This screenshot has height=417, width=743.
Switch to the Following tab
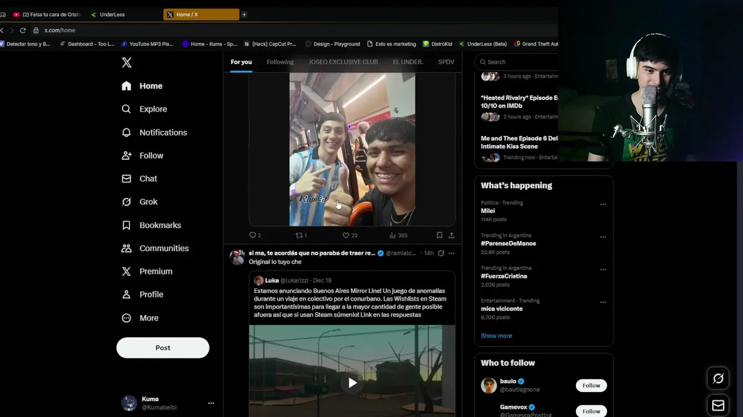pyautogui.click(x=280, y=62)
